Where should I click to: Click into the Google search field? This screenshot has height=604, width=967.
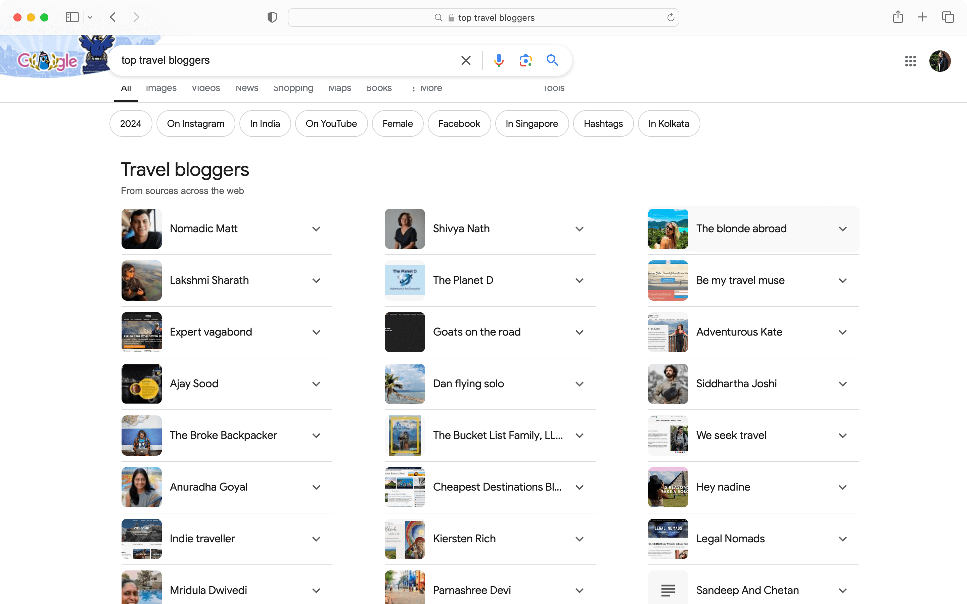coord(288,60)
